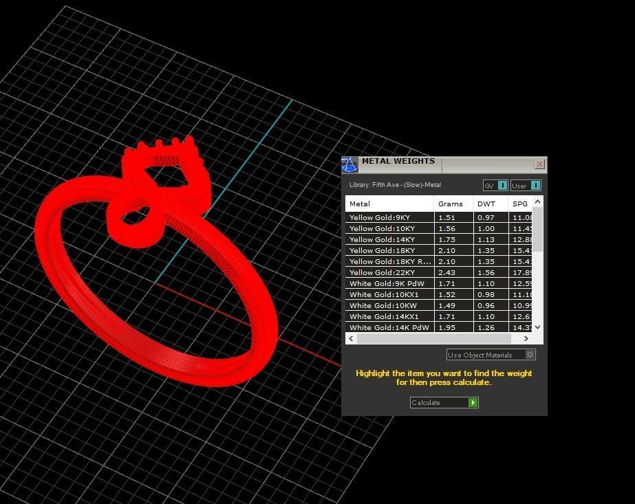Click the green arrow on Calculate

(473, 402)
